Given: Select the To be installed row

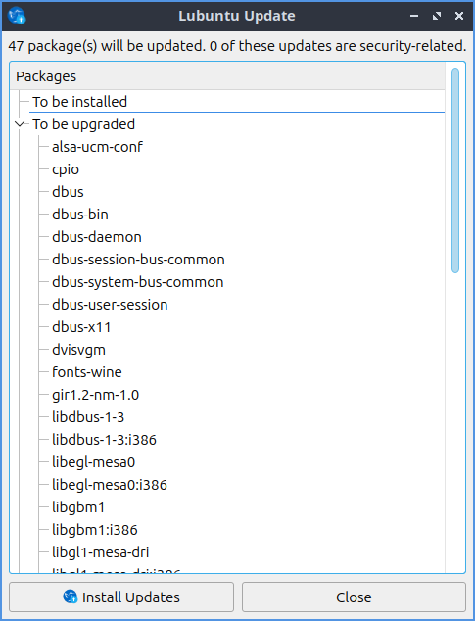Looking at the screenshot, I should [236, 102].
